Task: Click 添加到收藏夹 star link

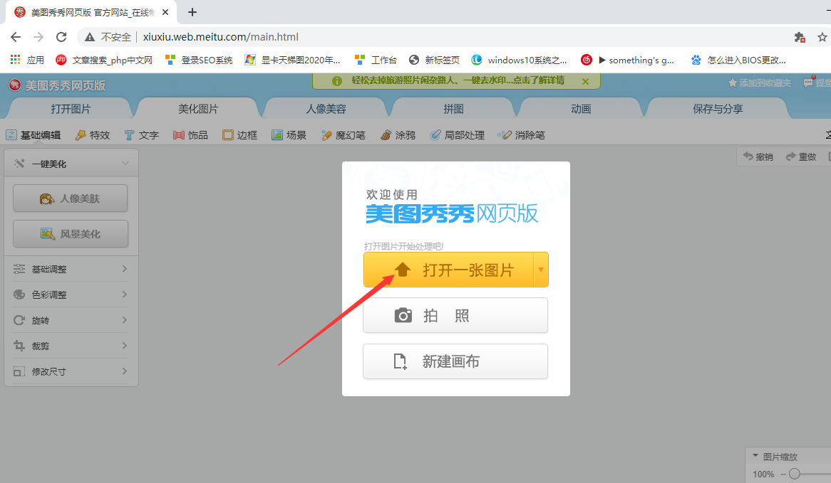Action: 760,83
